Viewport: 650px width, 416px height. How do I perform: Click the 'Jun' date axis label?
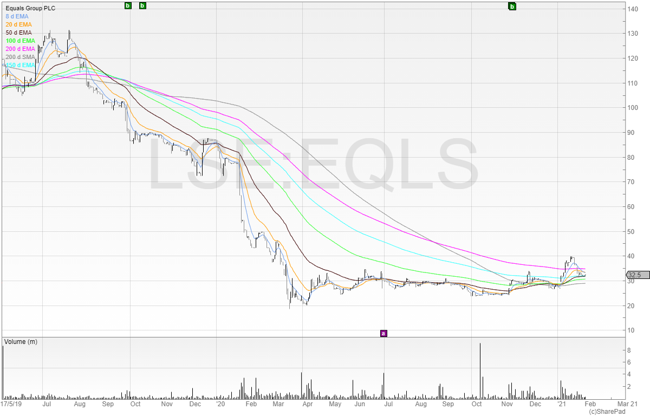click(x=360, y=404)
